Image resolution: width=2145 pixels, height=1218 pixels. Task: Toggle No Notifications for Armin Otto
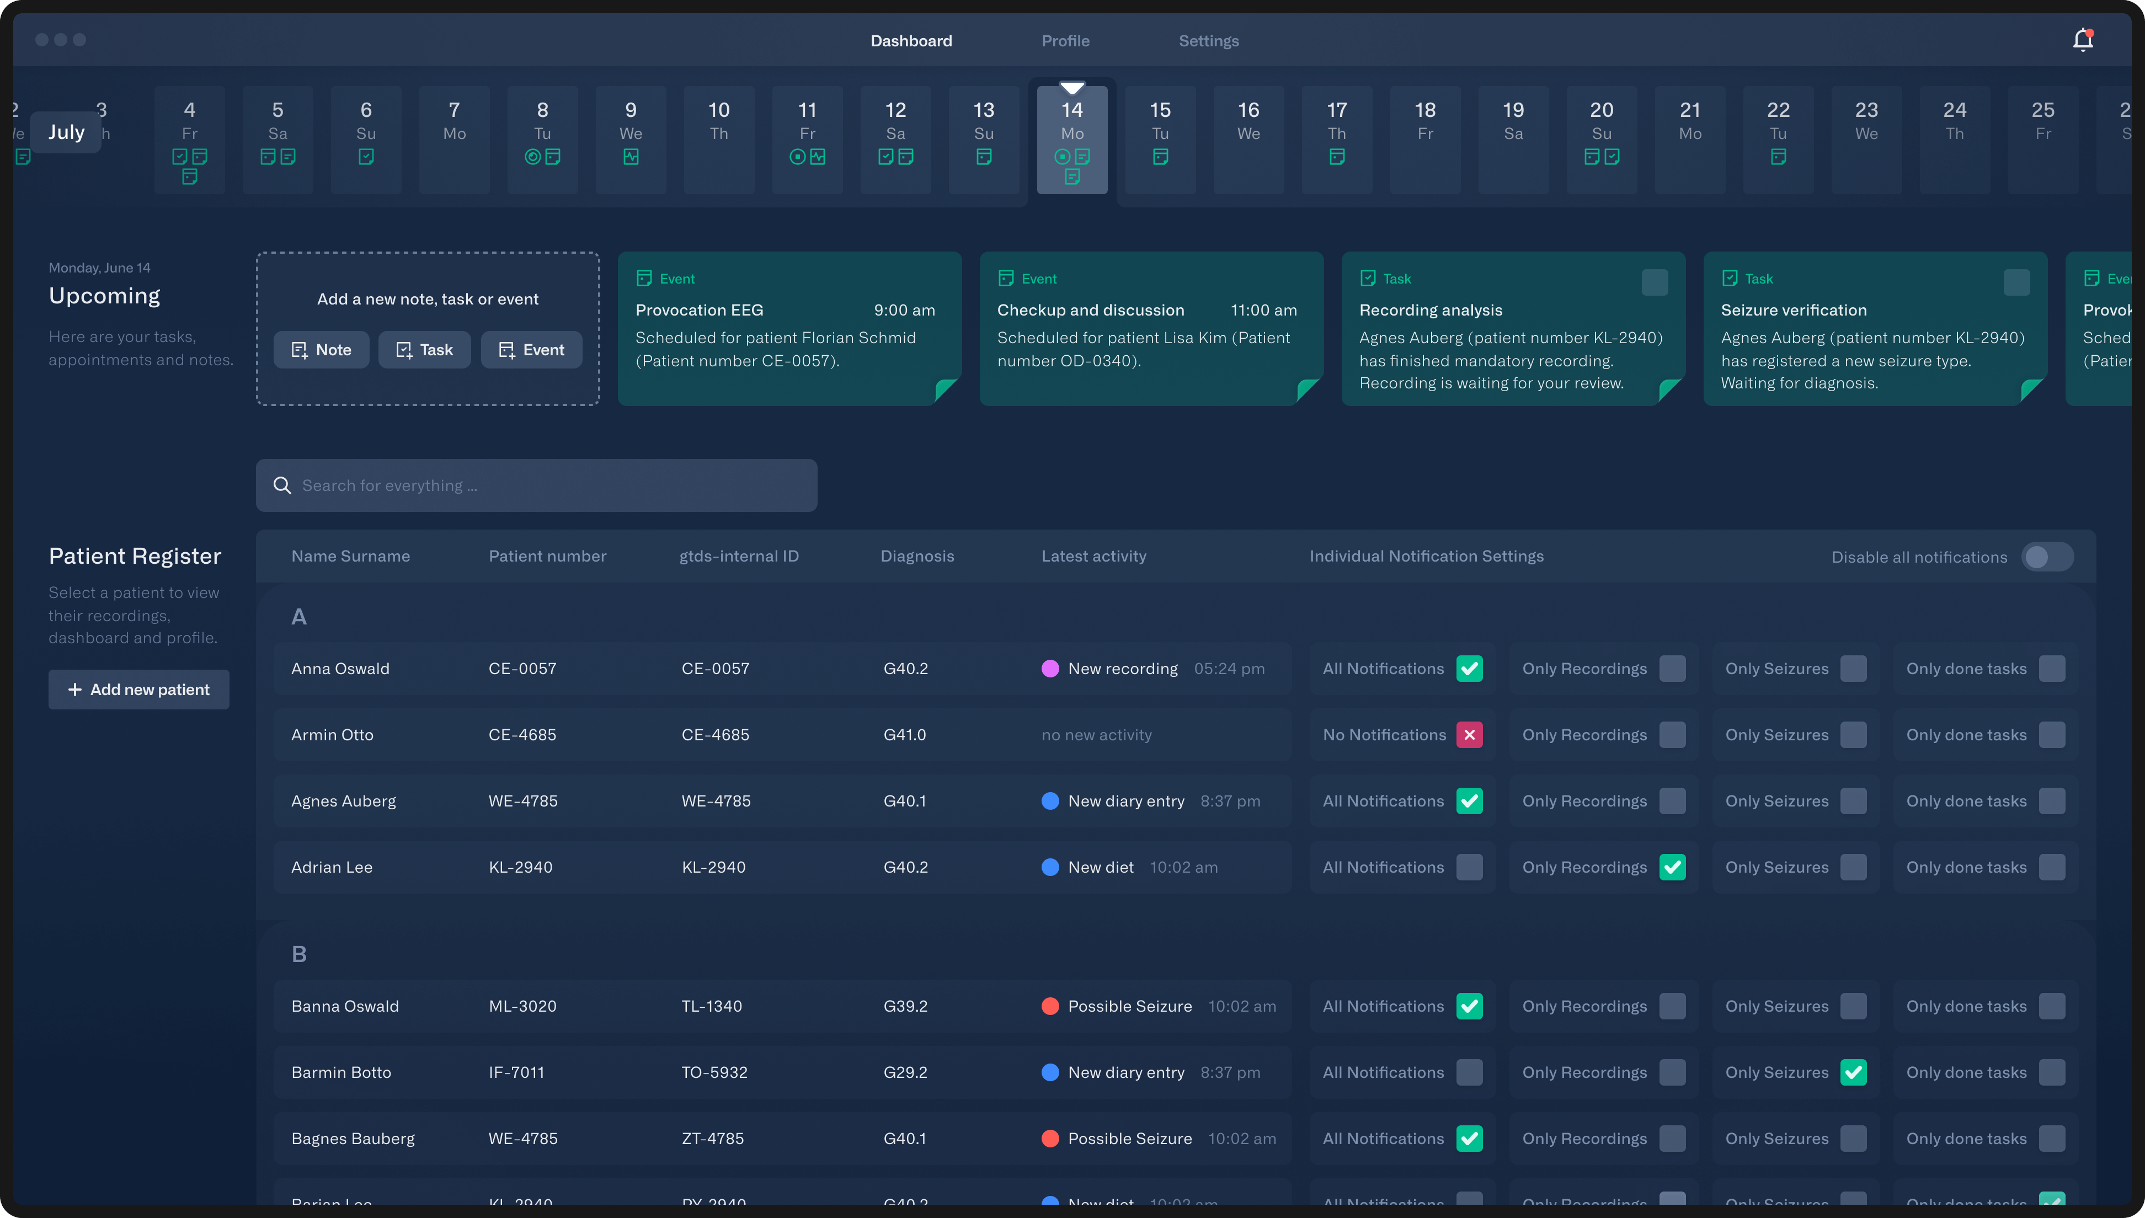[1469, 734]
